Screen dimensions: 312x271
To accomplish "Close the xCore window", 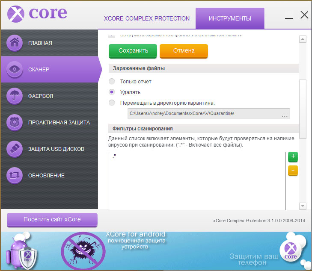I will click(x=304, y=15).
